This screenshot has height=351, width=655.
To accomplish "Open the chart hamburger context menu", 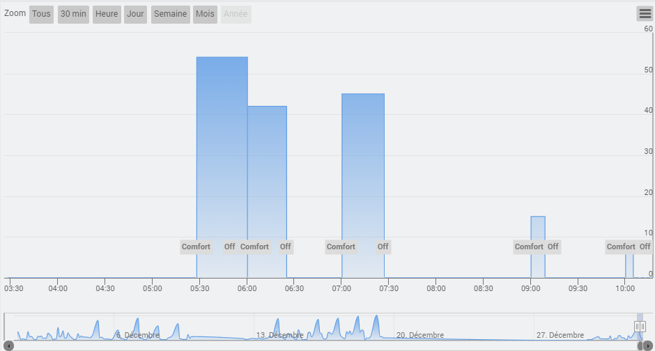I will (x=645, y=14).
